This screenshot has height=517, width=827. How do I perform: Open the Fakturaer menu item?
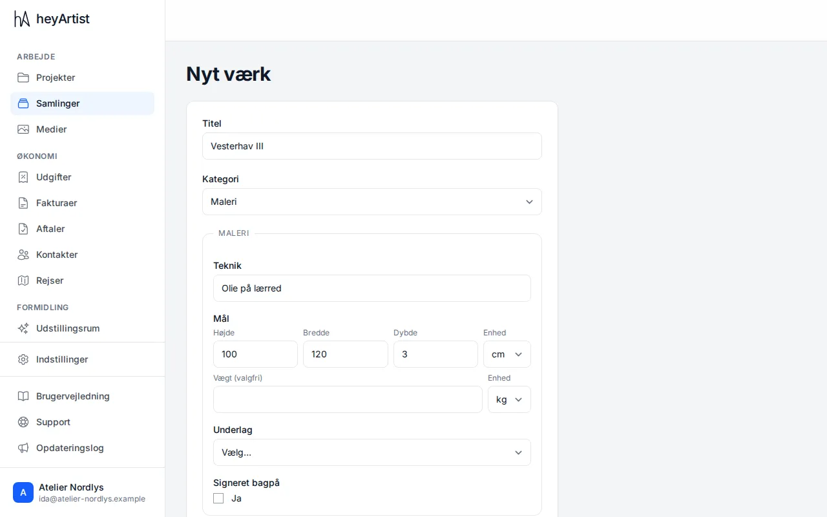point(82,203)
